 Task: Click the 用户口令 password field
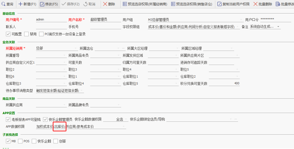coord(276,19)
